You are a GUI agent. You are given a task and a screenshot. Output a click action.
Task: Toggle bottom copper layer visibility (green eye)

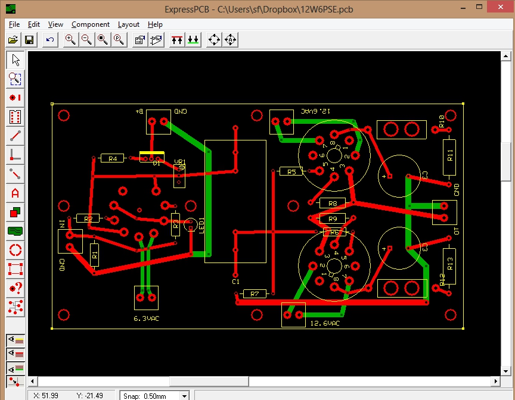[15, 368]
